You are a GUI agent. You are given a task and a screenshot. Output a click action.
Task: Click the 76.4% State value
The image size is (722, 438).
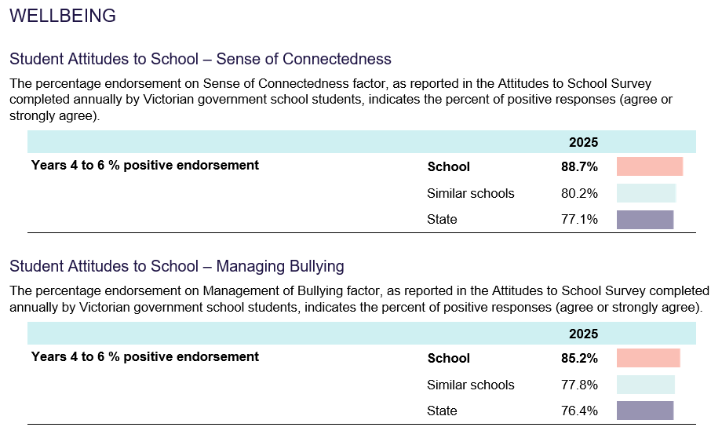pyautogui.click(x=579, y=411)
